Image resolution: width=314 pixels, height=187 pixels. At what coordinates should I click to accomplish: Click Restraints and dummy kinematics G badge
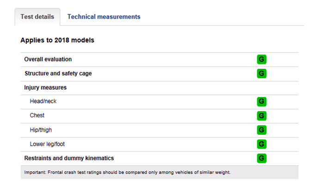click(261, 158)
